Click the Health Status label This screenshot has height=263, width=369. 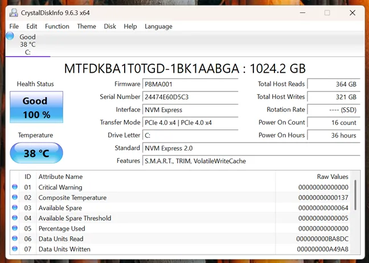35,84
